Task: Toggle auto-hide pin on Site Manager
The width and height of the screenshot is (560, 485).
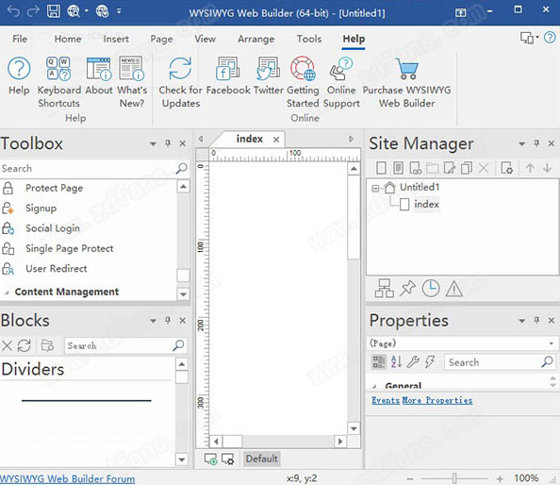Action: 536,143
